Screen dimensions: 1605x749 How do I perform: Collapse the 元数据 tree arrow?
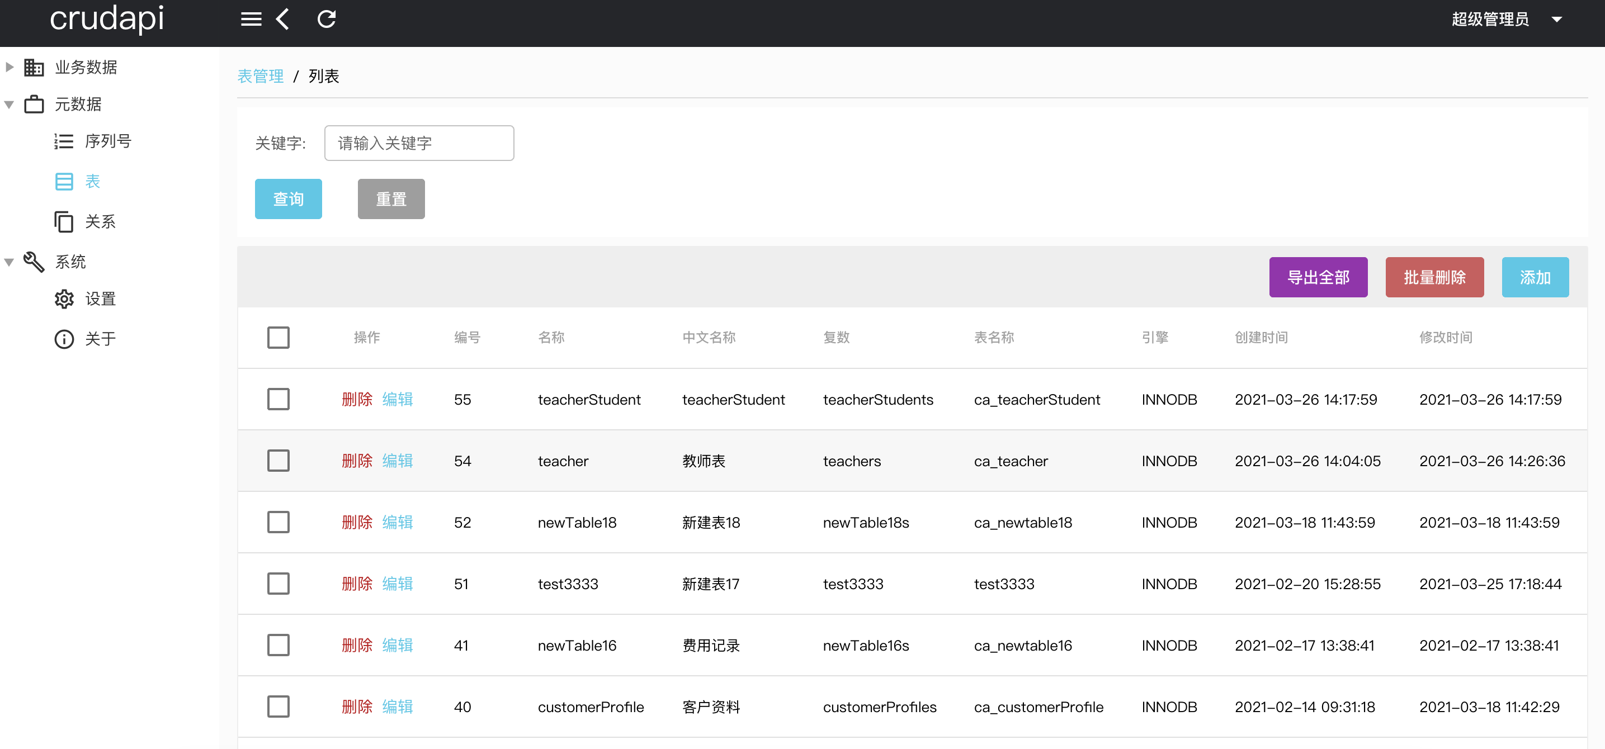(10, 104)
